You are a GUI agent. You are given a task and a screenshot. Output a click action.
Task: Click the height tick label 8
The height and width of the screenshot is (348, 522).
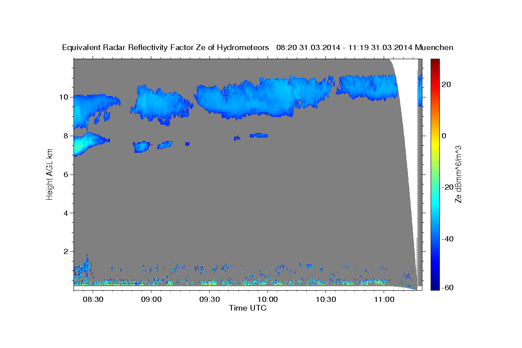pos(67,136)
